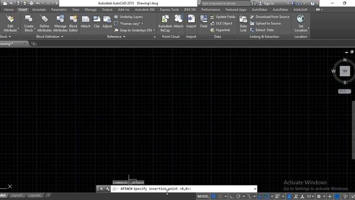Switch to the Home ribbon tab
355x200 pixels.
pos(9,10)
